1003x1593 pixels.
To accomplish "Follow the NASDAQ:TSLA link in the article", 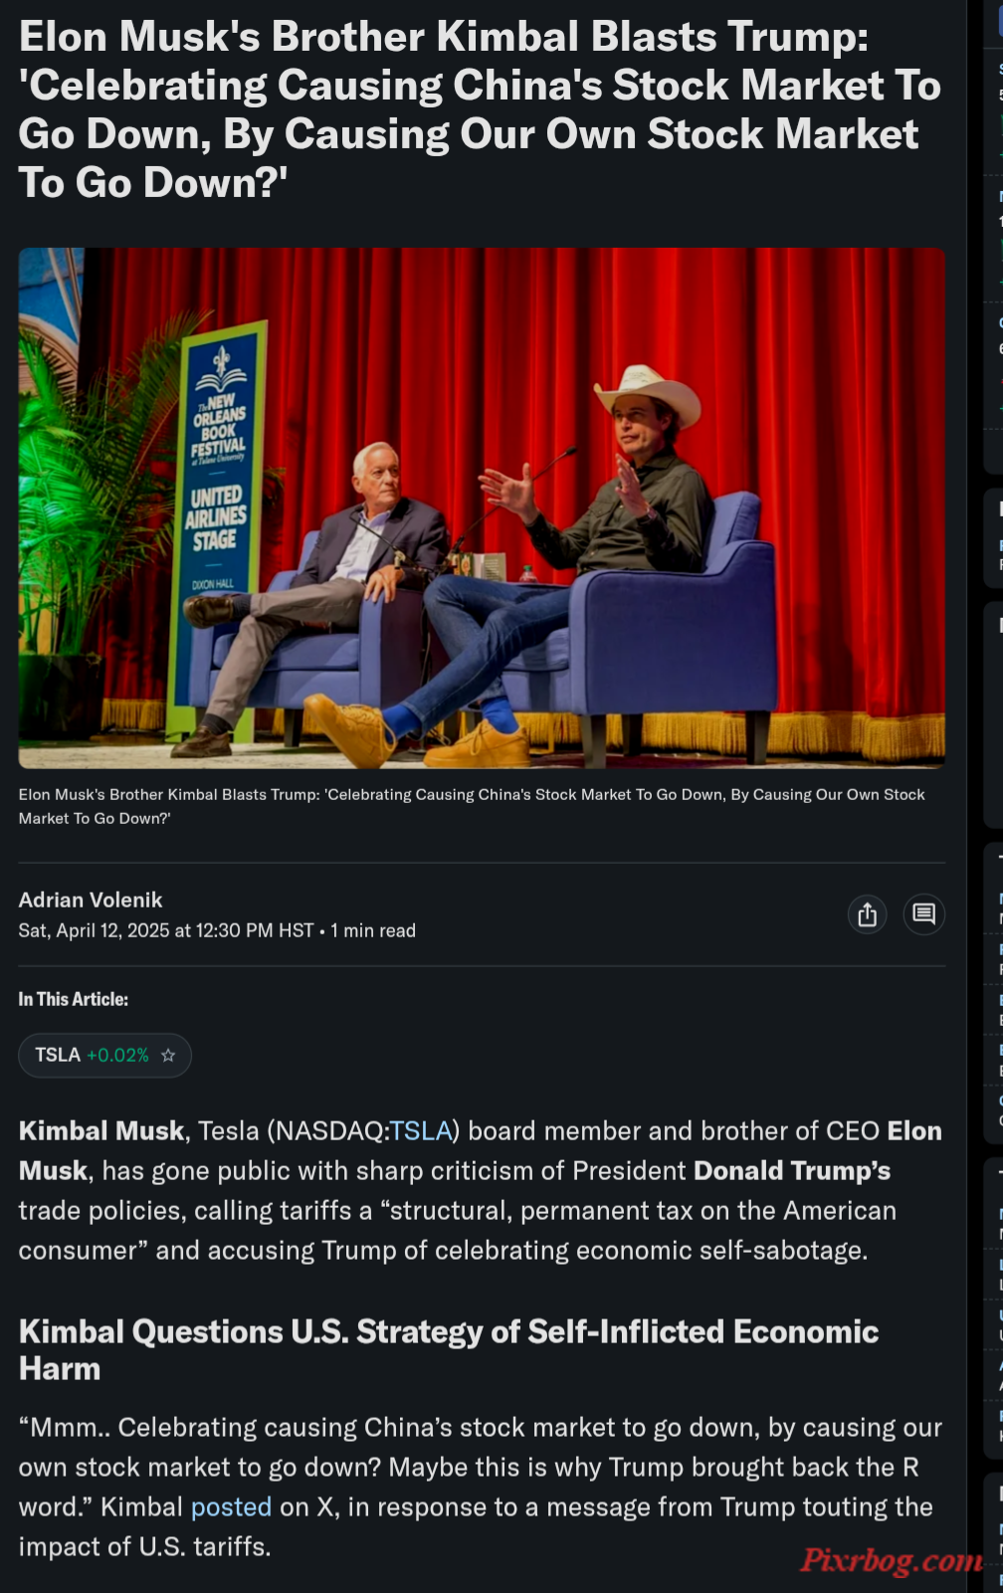I will coord(421,1131).
